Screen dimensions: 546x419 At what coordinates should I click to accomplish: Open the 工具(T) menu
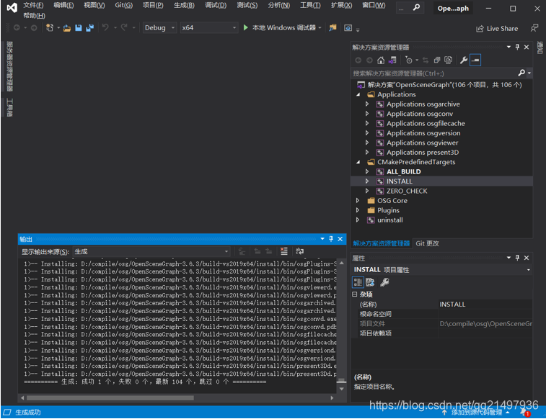310,5
